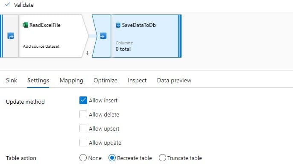This screenshot has width=293, height=166.
Task: Uncheck the Allow insert checkbox
Action: point(83,100)
